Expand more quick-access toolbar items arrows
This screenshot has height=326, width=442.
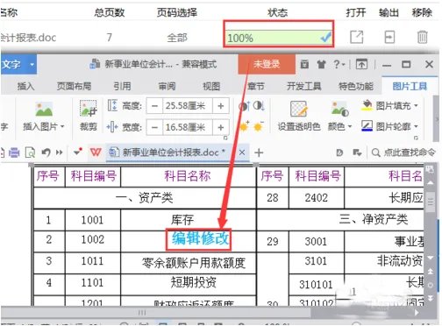pyautogui.click(x=60, y=152)
